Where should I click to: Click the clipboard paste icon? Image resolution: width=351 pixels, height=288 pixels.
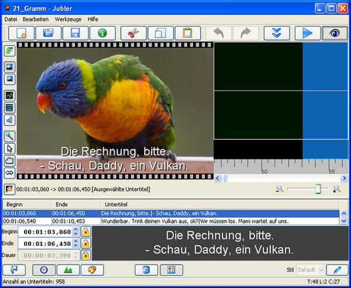click(x=187, y=33)
